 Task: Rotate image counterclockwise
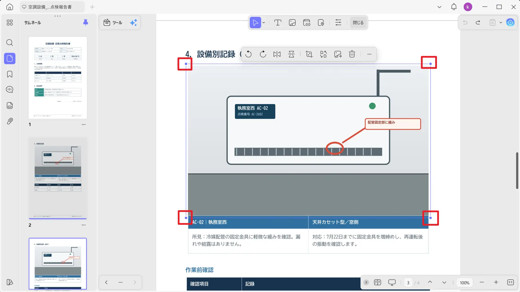(249, 54)
